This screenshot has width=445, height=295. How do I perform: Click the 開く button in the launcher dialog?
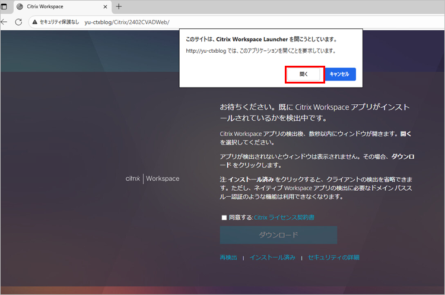point(304,74)
